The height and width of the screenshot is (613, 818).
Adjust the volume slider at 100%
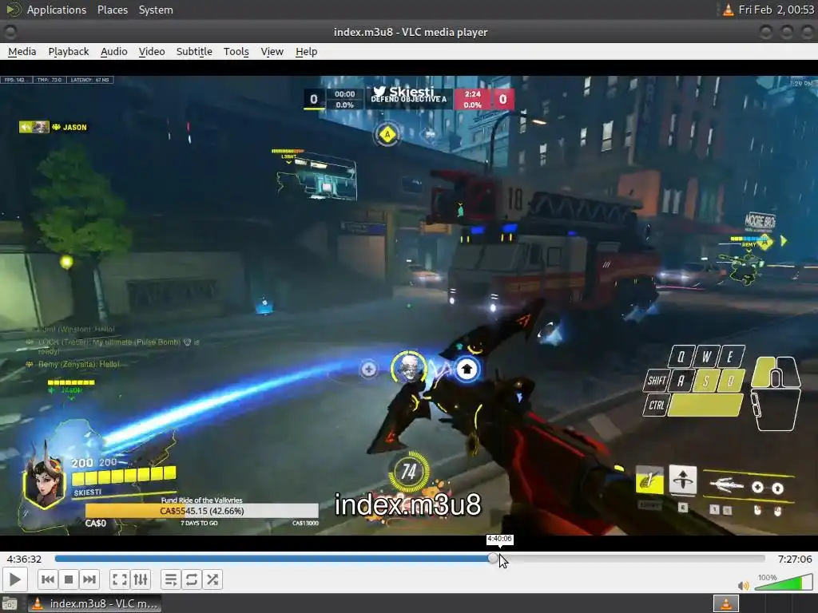783,582
